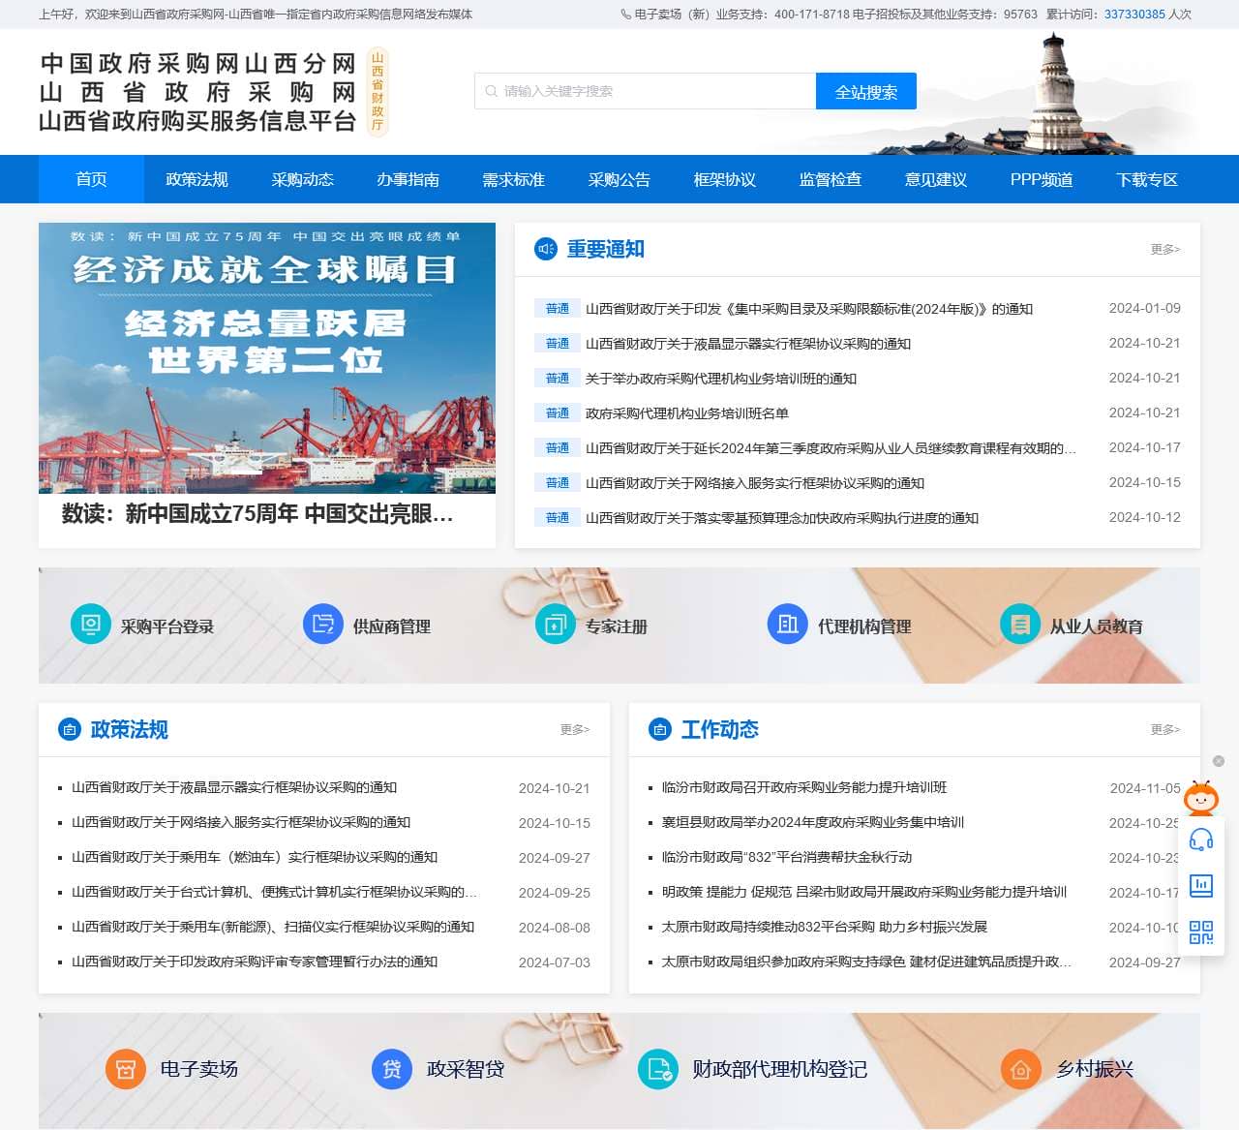1239x1130 pixels.
Task: Open the 采购公告 navigation tab
Action: [619, 179]
